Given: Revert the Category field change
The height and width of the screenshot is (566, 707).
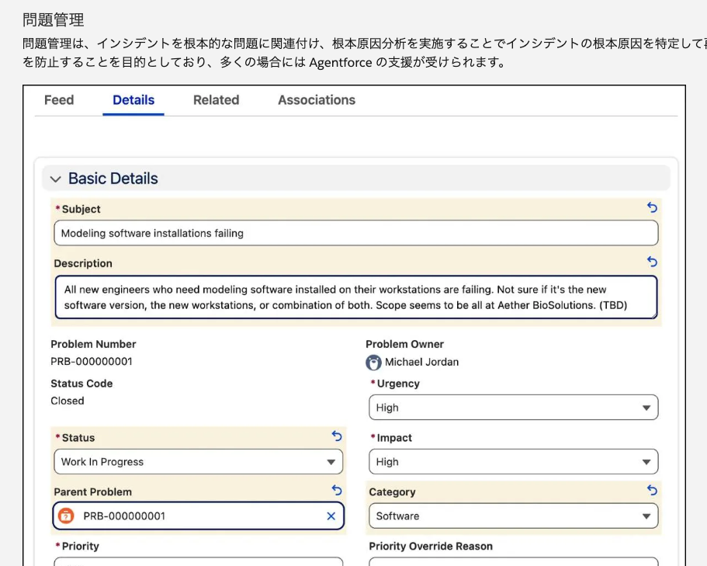Looking at the screenshot, I should (x=652, y=491).
